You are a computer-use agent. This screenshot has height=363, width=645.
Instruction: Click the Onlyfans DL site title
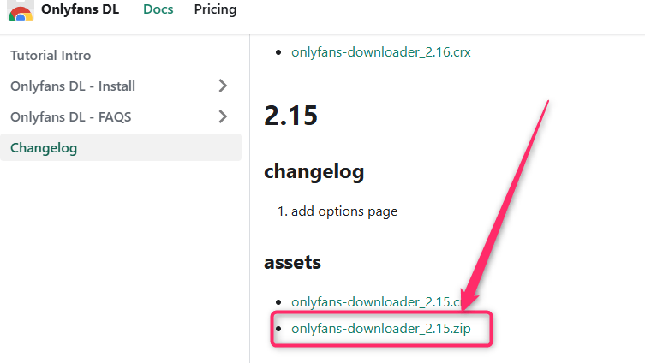point(80,10)
